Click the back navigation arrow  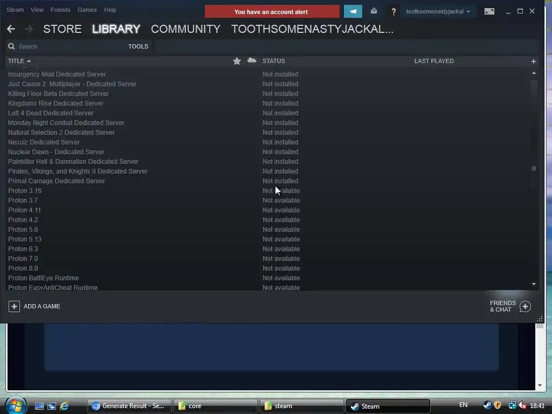pyautogui.click(x=11, y=29)
